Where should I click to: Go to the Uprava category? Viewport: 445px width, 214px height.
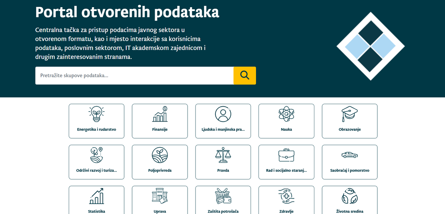point(159,211)
